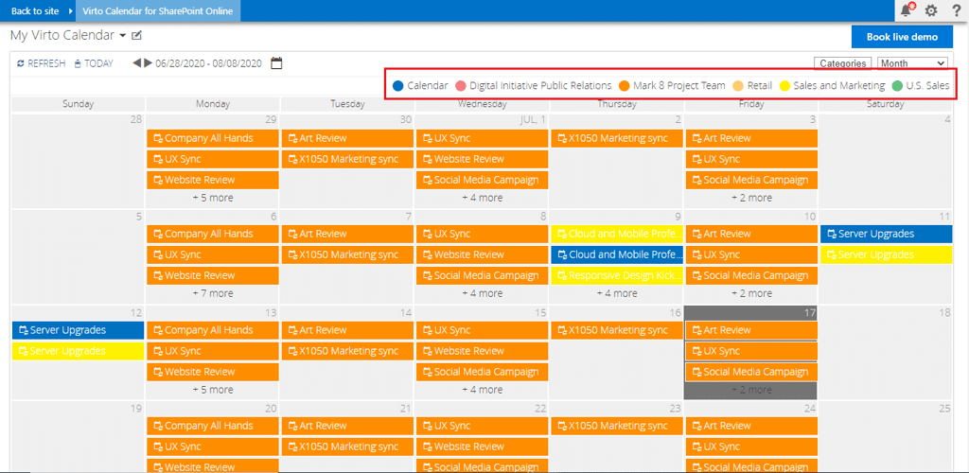Open Social Media Campaign on July 17
Image resolution: width=969 pixels, height=473 pixels.
tap(751, 373)
